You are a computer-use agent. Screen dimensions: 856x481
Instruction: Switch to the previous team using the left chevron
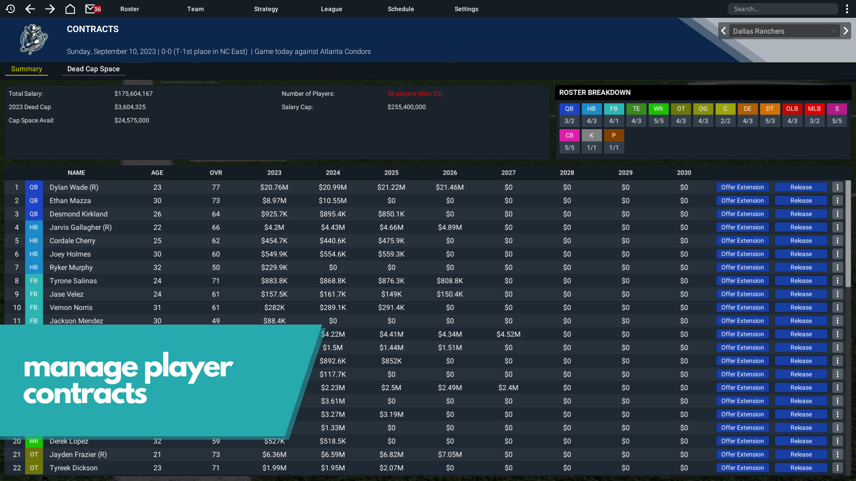click(x=724, y=31)
